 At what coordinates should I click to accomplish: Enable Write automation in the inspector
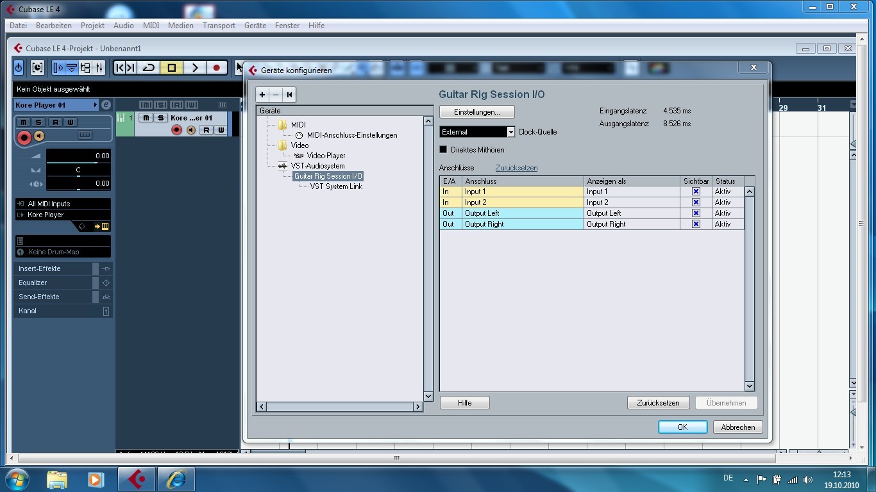(x=70, y=122)
